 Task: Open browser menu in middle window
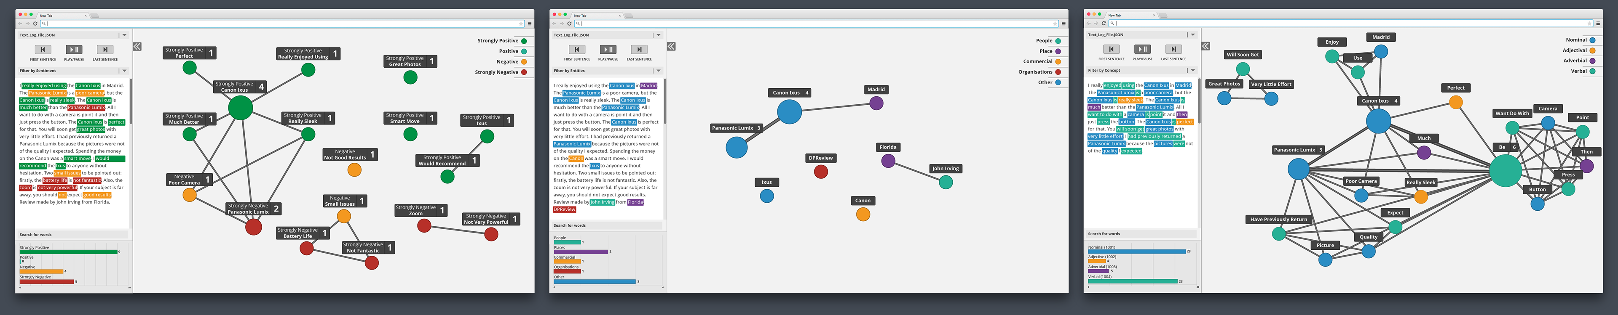pyautogui.click(x=1063, y=23)
